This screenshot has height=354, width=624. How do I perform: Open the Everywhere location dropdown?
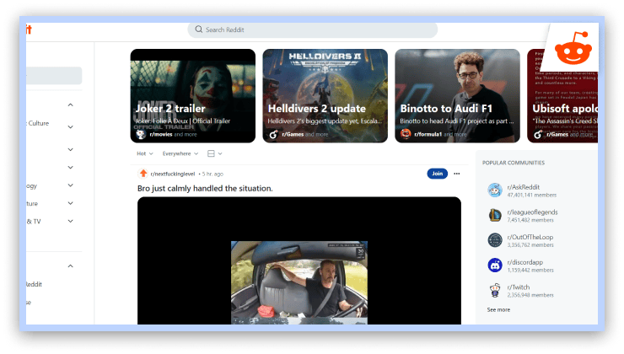180,153
